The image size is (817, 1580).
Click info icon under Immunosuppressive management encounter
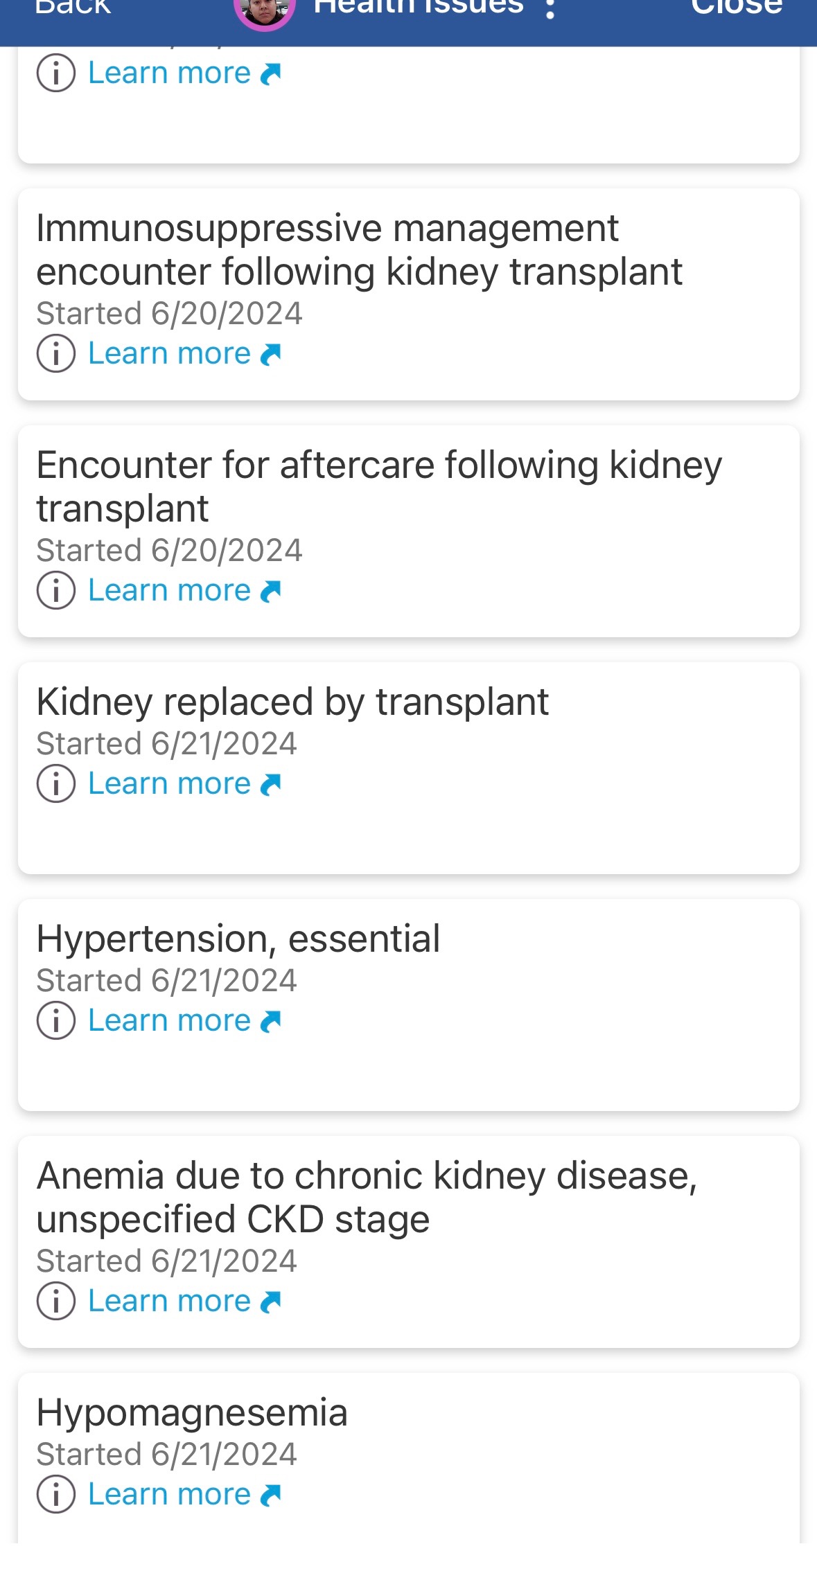pos(56,354)
